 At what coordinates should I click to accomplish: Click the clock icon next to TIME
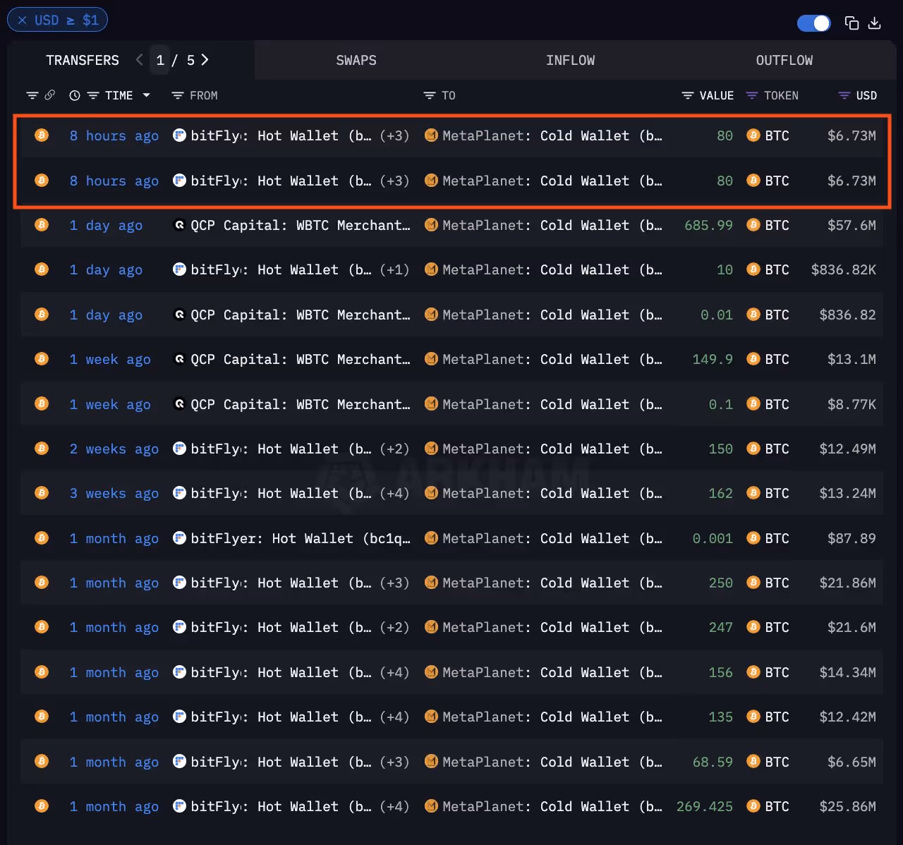[75, 95]
